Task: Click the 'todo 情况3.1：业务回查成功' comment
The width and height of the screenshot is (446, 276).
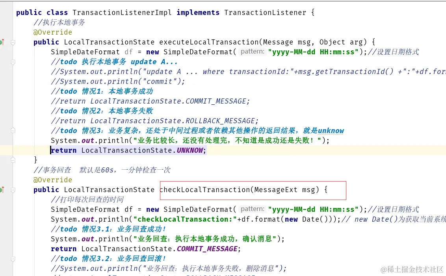Action: click(108, 229)
